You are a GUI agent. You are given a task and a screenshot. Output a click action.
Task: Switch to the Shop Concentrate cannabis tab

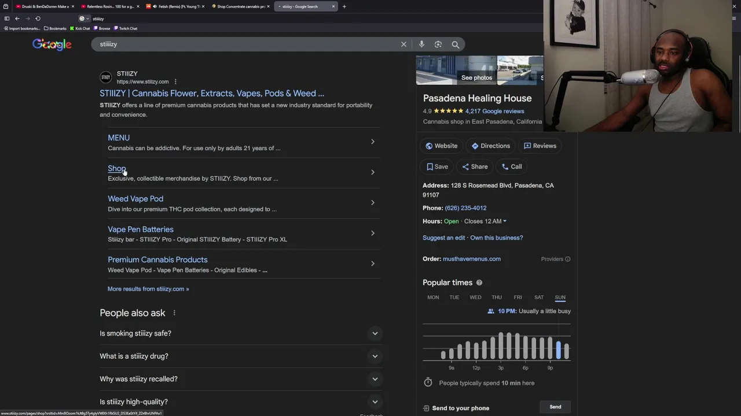point(240,6)
